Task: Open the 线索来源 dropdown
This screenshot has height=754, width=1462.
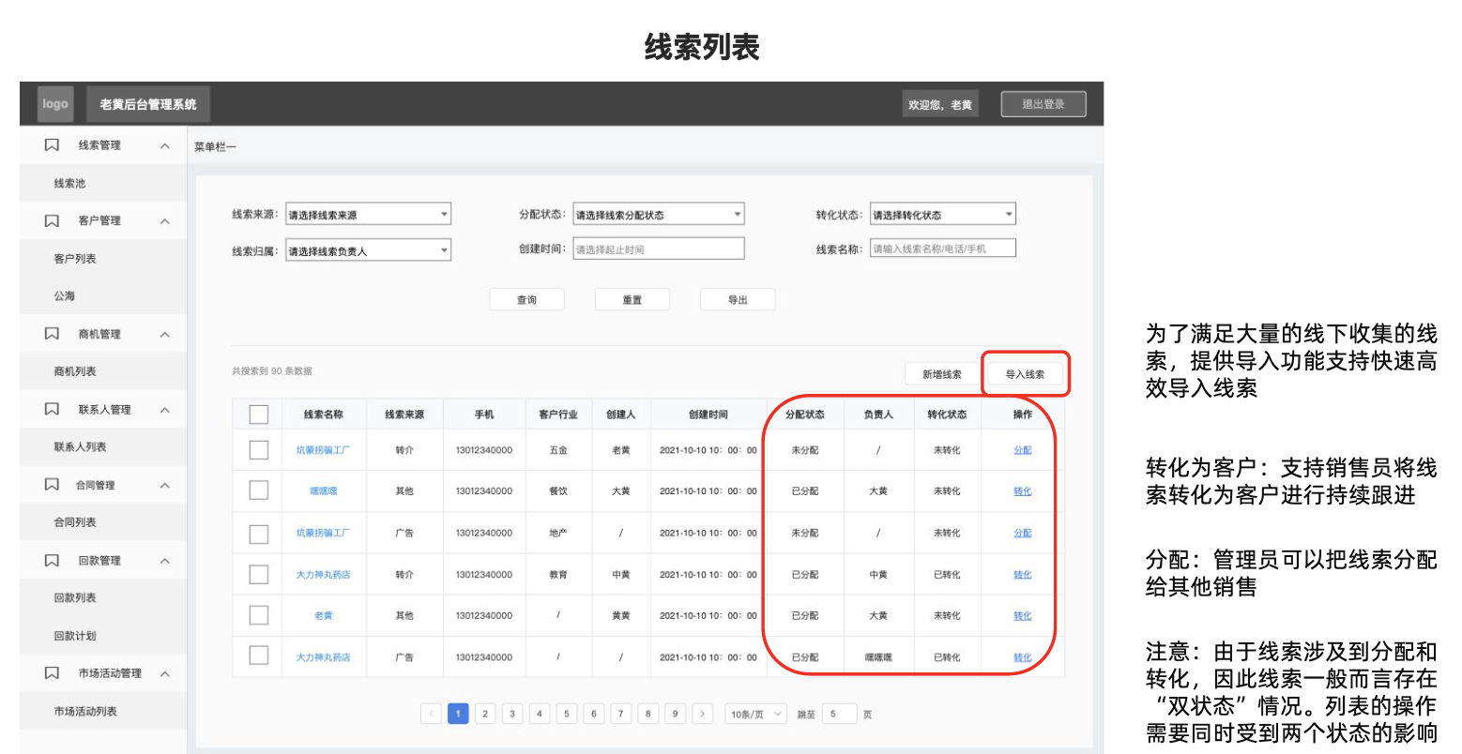Action: pos(368,215)
